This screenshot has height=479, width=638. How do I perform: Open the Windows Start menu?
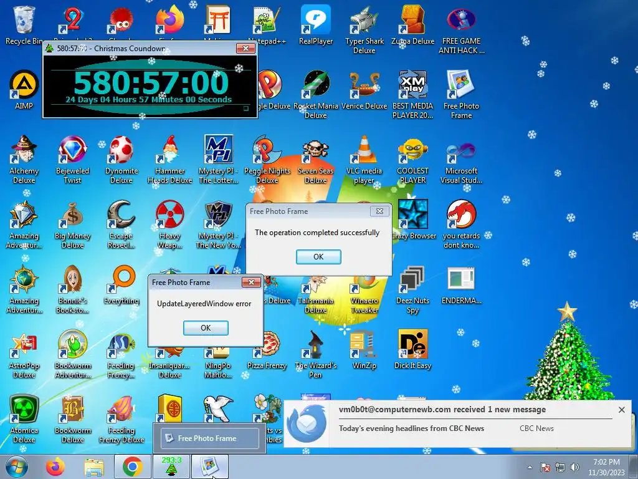click(17, 467)
